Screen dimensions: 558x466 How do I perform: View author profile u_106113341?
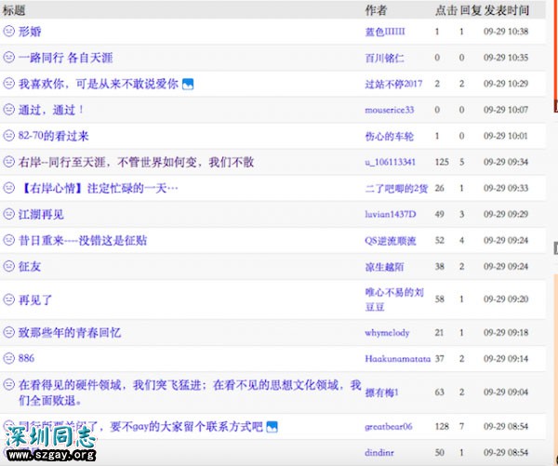click(391, 163)
